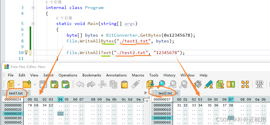Open the dropdown arrow beside New file icon
This screenshot has height=125, width=270.
coord(19,84)
